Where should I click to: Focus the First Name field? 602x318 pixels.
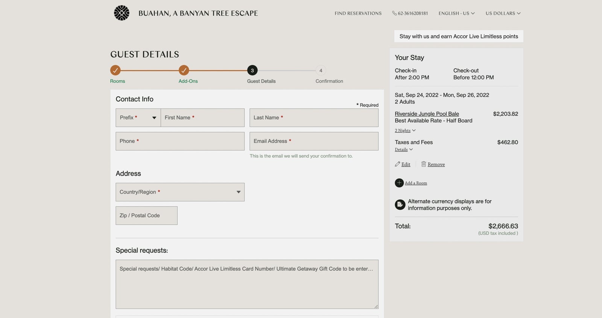coord(202,118)
